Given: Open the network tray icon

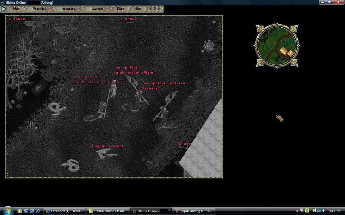Looking at the screenshot, I should (319, 211).
